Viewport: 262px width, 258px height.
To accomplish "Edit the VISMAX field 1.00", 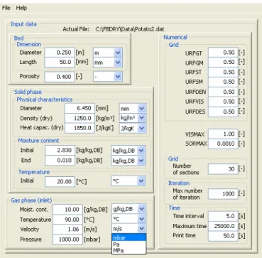I will pos(223,134).
